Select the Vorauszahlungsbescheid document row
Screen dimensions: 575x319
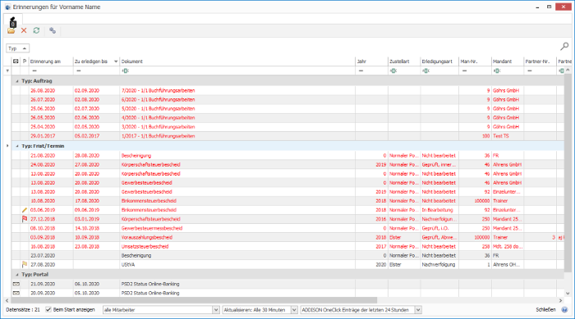[287, 237]
